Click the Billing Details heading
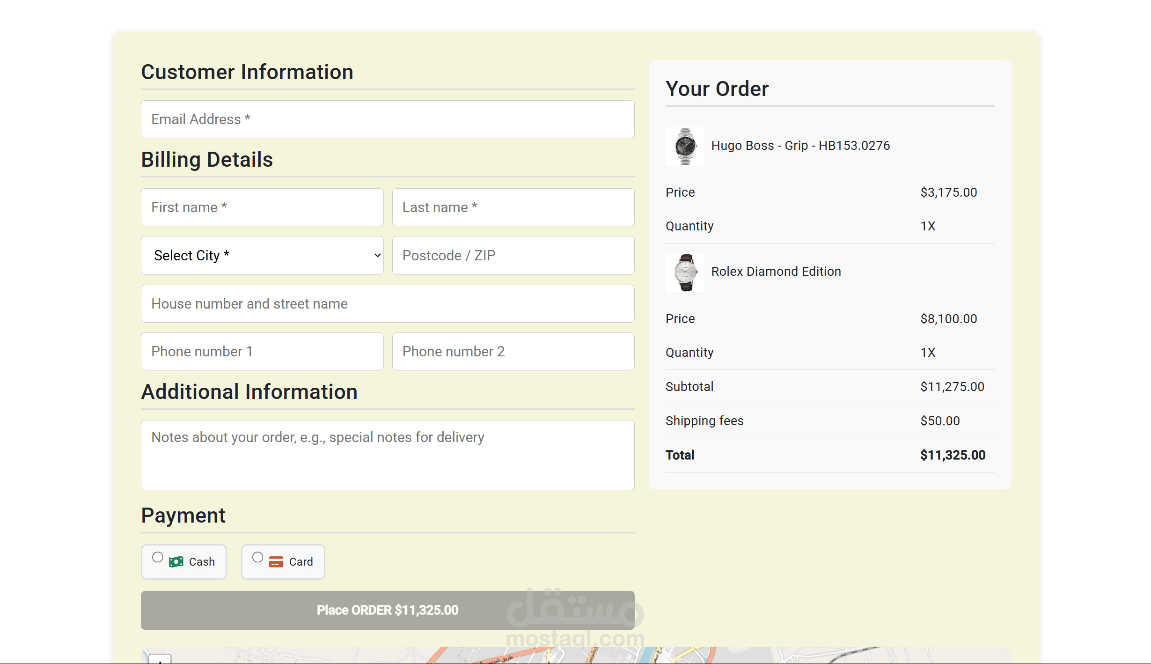The width and height of the screenshot is (1151, 664). 207,160
